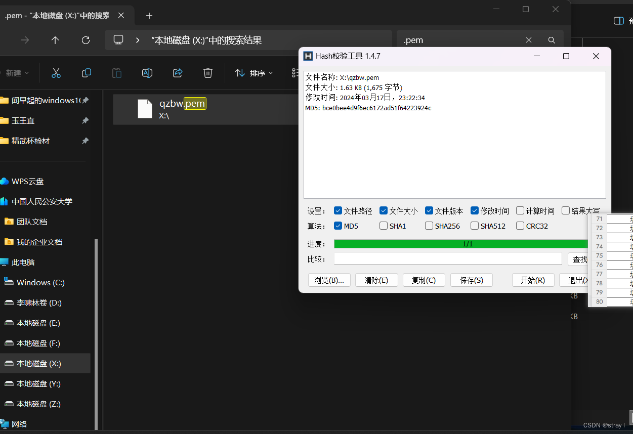Click the Explorer address bar path text
Viewport: 633px width, 434px height.
click(x=206, y=40)
